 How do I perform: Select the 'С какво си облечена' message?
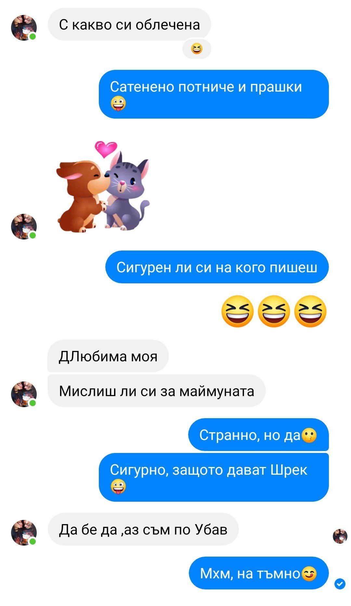129,25
